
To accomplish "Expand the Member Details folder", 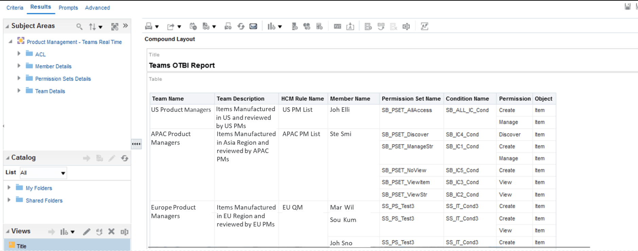I will (19, 66).
